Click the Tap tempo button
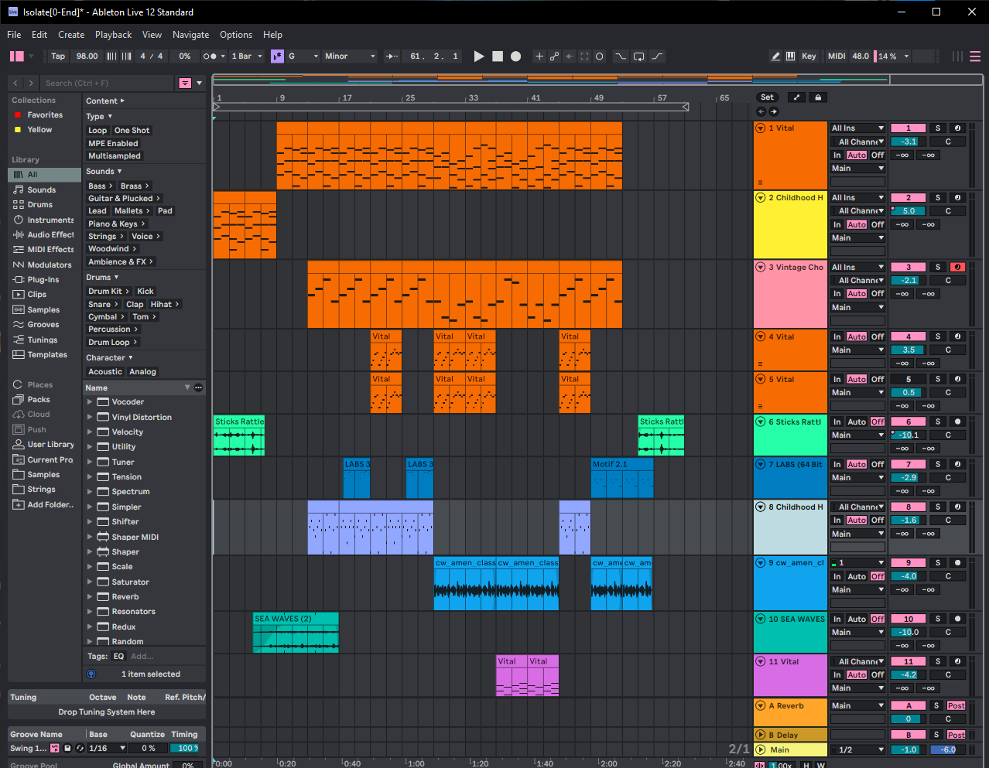The image size is (989, 768). pos(58,56)
